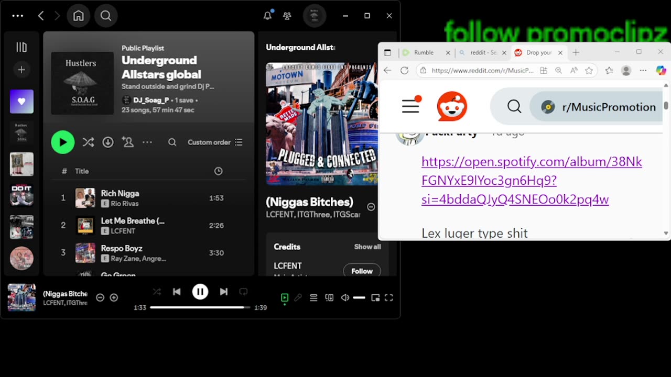Open Spotify Home

(78, 16)
